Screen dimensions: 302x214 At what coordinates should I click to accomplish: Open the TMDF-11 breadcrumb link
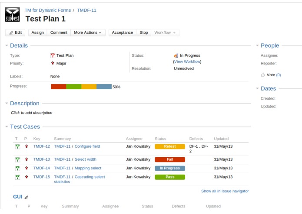[86, 10]
